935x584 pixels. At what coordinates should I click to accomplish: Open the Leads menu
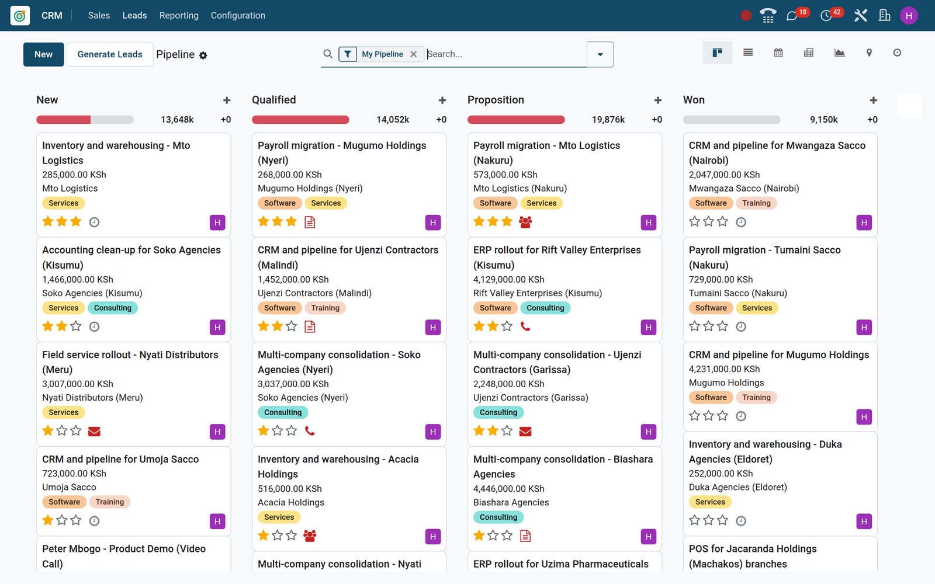(134, 16)
